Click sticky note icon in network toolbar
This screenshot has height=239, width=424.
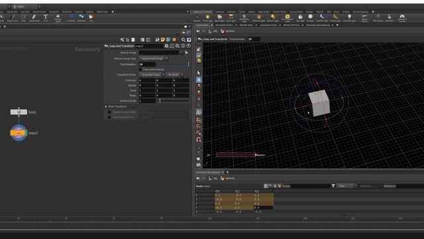tap(163, 40)
